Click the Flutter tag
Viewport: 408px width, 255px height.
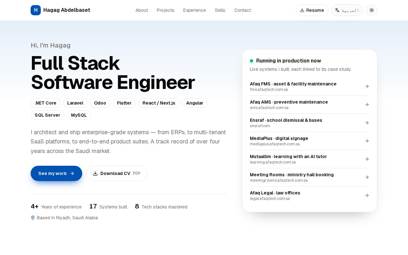(124, 103)
